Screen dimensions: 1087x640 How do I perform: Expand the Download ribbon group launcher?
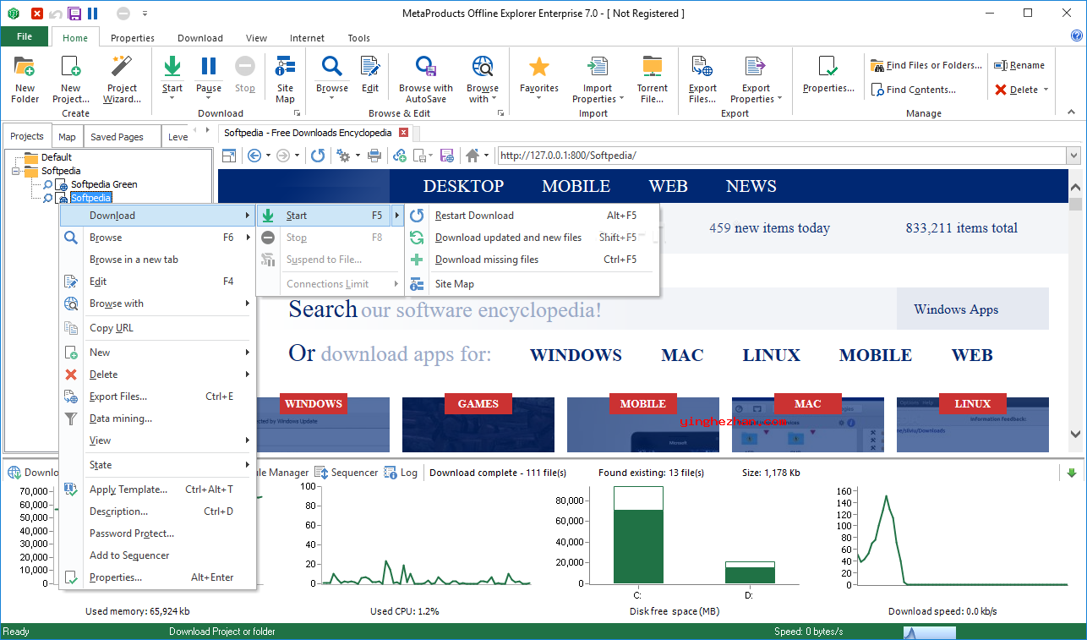297,113
